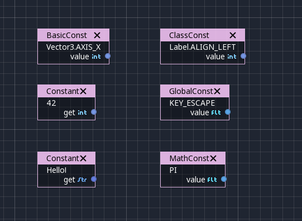Close the GlobalConst node

coord(217,91)
